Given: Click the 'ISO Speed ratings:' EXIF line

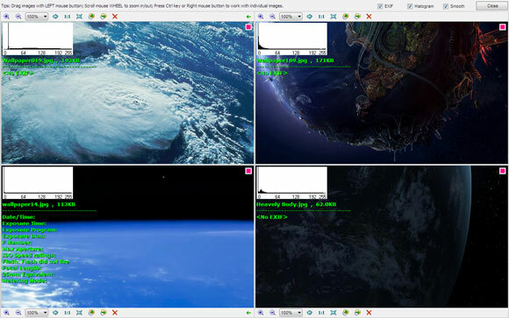Looking at the screenshot, I should (x=29, y=256).
